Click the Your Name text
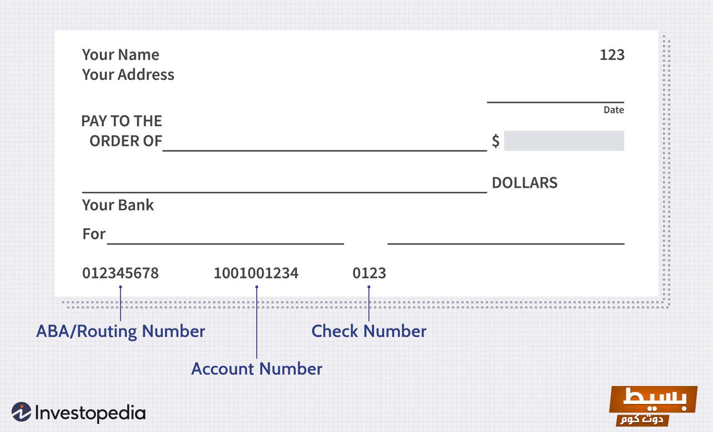The image size is (713, 432). (x=120, y=55)
